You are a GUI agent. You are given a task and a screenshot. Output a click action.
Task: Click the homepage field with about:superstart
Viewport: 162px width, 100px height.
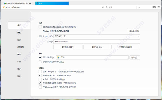tap(97, 42)
